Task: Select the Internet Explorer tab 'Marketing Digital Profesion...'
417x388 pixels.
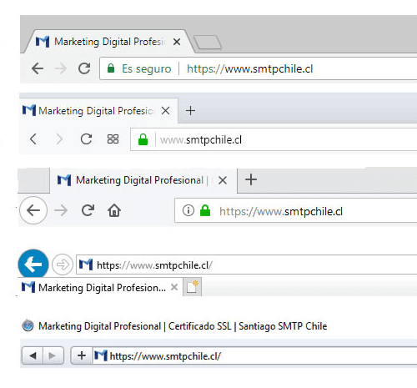Action: coord(100,287)
